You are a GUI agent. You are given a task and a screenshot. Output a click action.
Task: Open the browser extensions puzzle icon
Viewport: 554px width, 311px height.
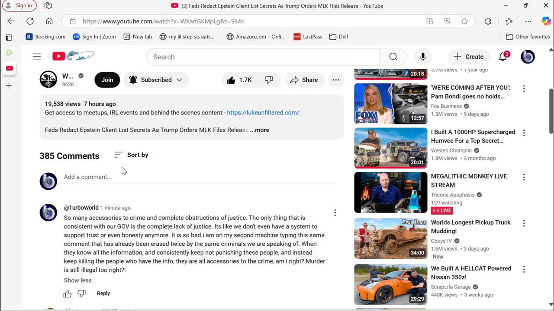(488, 21)
